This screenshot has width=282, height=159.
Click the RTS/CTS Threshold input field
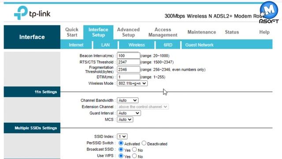(128, 62)
